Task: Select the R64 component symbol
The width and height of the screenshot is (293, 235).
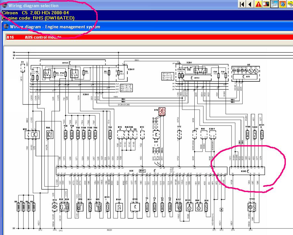Action: coord(50,134)
